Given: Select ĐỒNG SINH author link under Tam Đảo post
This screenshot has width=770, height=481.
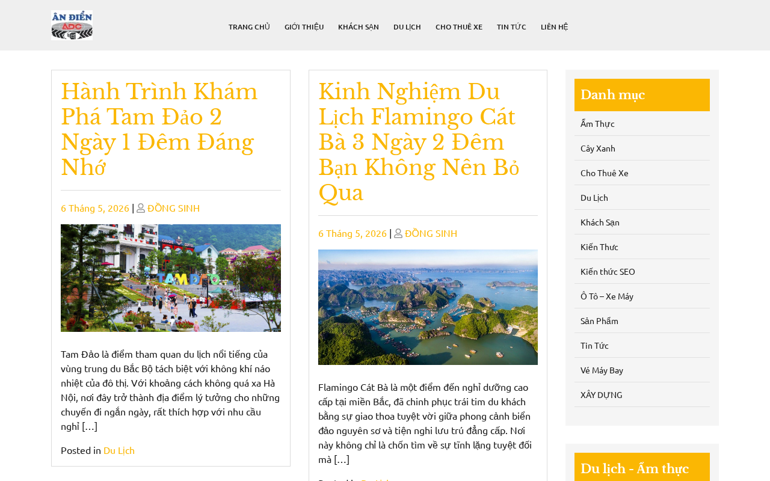Looking at the screenshot, I should 173,208.
